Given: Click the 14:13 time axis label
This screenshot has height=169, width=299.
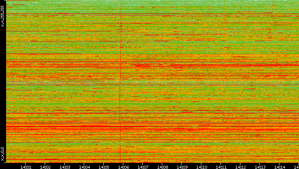Looking at the screenshot, I should 260,167.
